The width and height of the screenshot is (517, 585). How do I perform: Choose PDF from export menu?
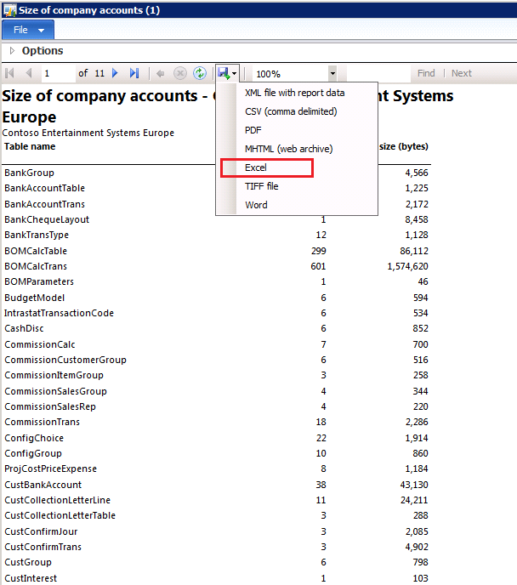253,130
